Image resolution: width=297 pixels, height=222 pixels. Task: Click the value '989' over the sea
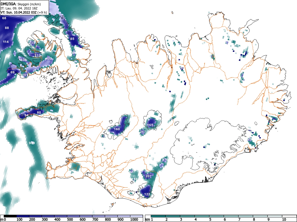32,143
